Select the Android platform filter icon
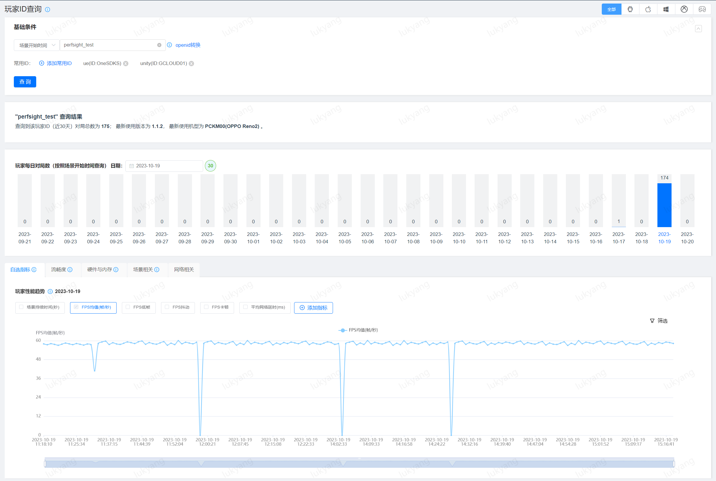Viewport: 716px width, 481px height. 630,9
